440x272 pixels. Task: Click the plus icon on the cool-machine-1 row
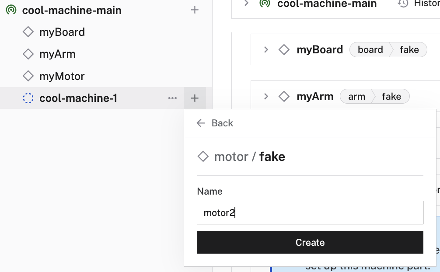194,98
